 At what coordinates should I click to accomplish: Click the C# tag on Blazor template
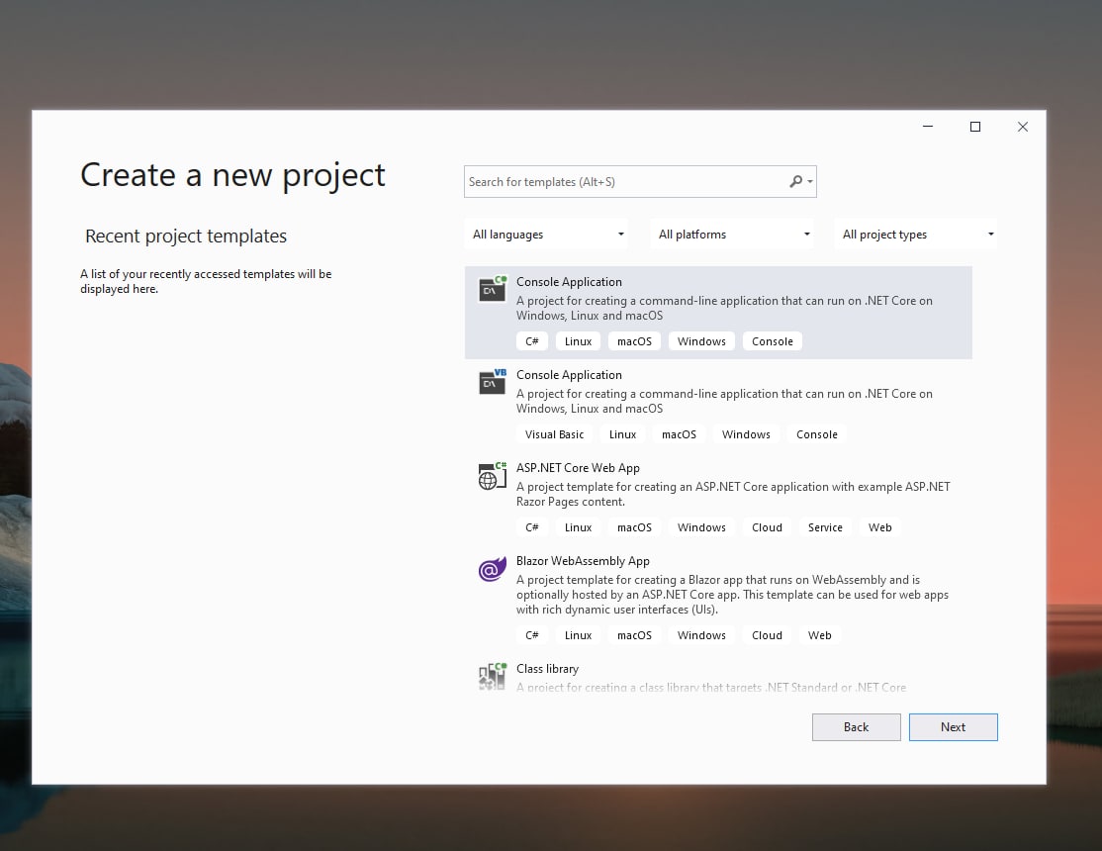(x=532, y=635)
